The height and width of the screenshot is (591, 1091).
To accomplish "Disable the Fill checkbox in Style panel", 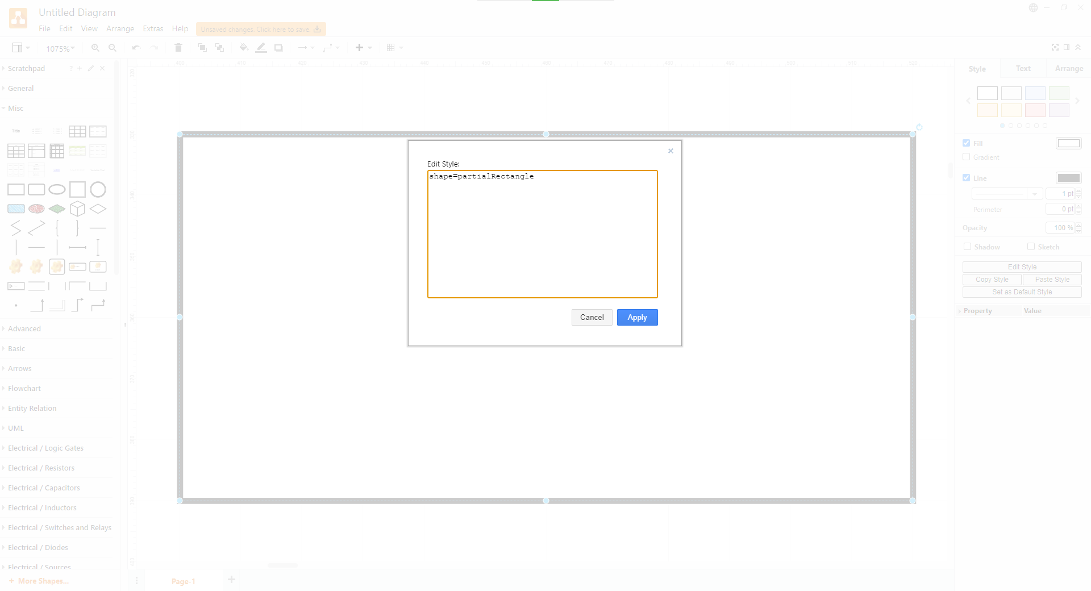I will (x=967, y=143).
